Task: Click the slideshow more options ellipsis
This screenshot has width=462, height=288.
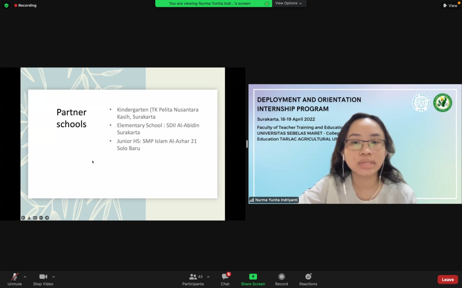Action: (41, 218)
